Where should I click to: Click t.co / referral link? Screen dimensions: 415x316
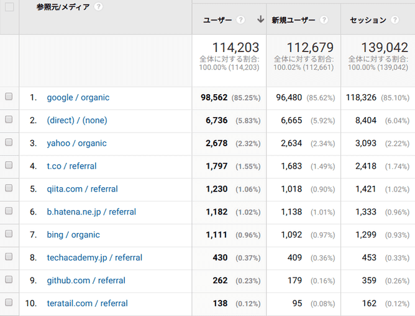71,166
